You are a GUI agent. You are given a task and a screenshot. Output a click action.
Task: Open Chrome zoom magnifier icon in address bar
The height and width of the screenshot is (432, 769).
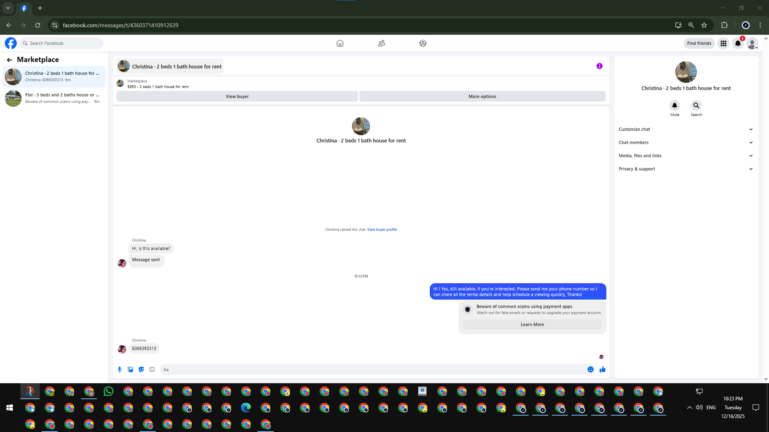691,25
